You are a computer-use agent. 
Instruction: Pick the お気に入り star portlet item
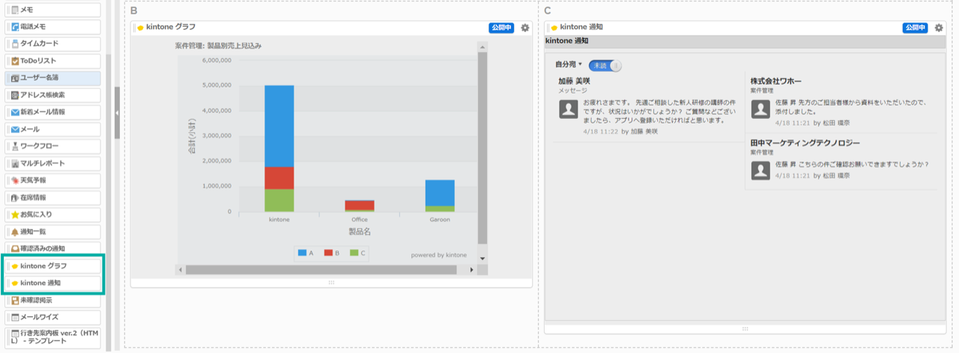coord(52,215)
